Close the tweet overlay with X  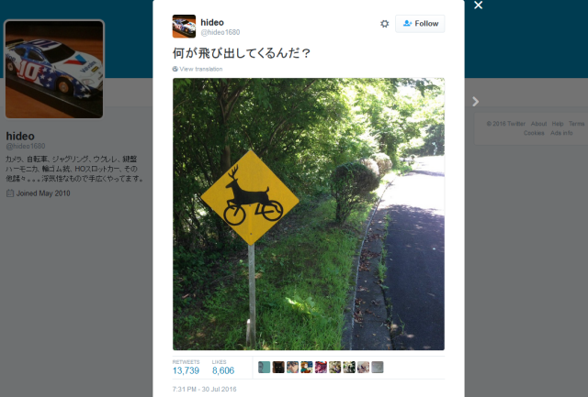click(478, 5)
